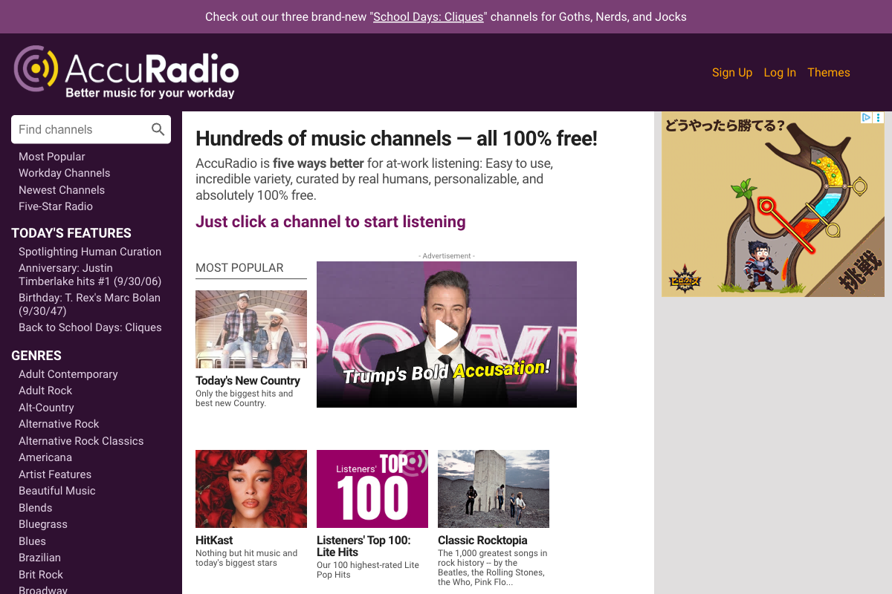
Task: Open the Sign Up link
Action: click(x=731, y=72)
